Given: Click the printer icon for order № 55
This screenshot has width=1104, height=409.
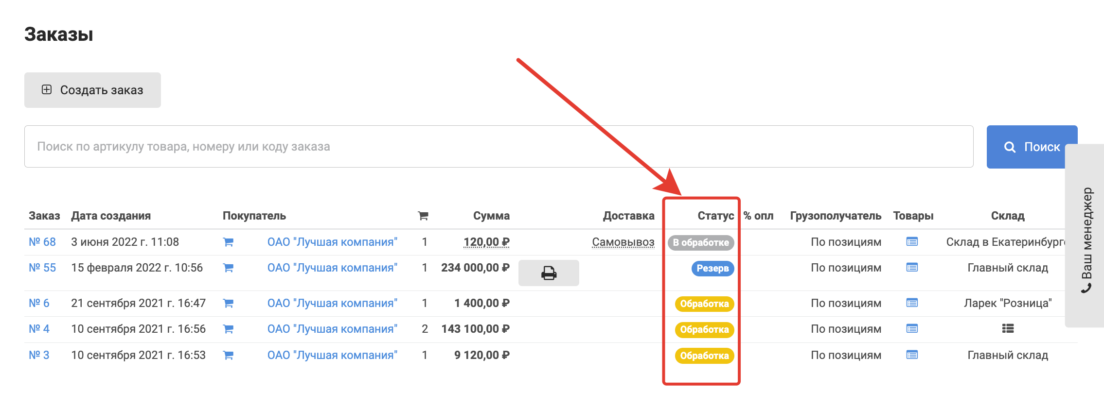Looking at the screenshot, I should click(x=549, y=273).
